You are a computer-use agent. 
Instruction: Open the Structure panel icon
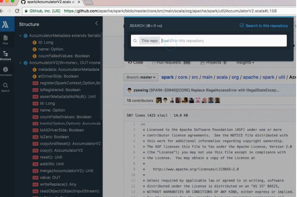pyautogui.click(x=5, y=55)
